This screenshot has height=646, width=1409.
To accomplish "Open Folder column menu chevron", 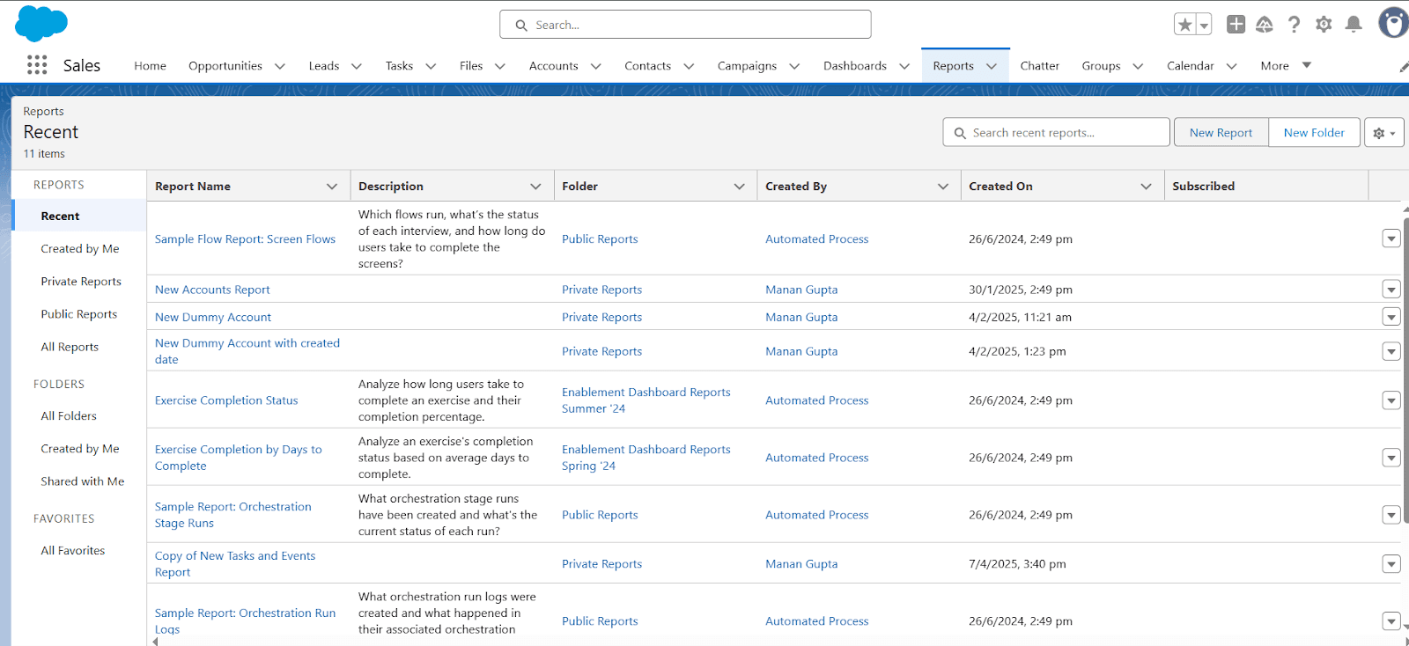I will 739,187.
